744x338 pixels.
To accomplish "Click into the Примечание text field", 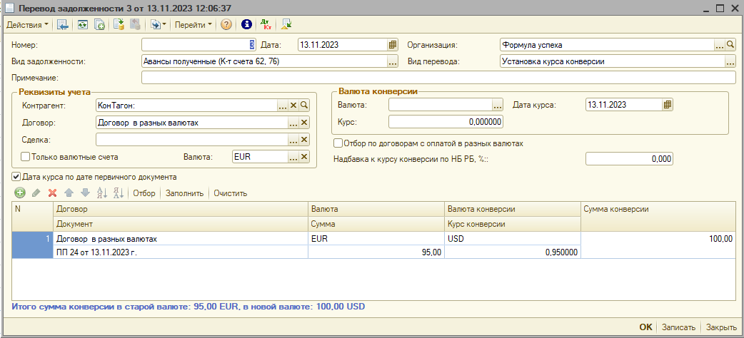I will pos(438,77).
